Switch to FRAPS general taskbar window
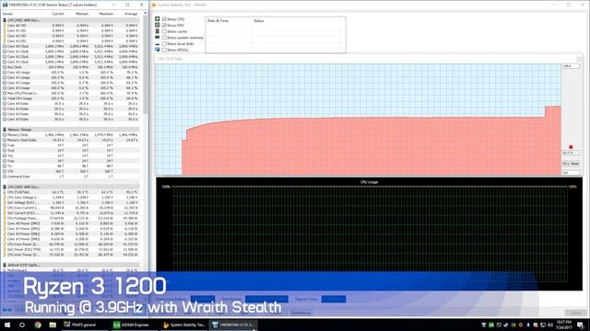590x331 pixels. [80, 325]
